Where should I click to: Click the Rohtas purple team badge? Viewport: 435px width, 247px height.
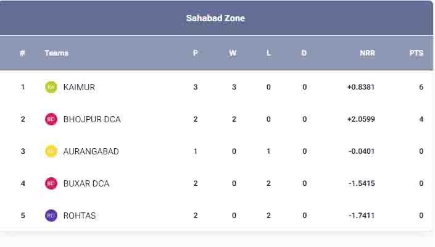pyautogui.click(x=51, y=216)
